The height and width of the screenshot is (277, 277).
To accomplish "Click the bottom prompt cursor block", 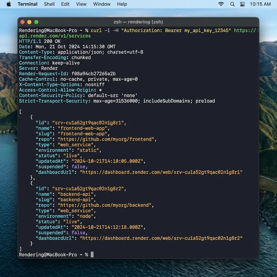I will (92, 255).
